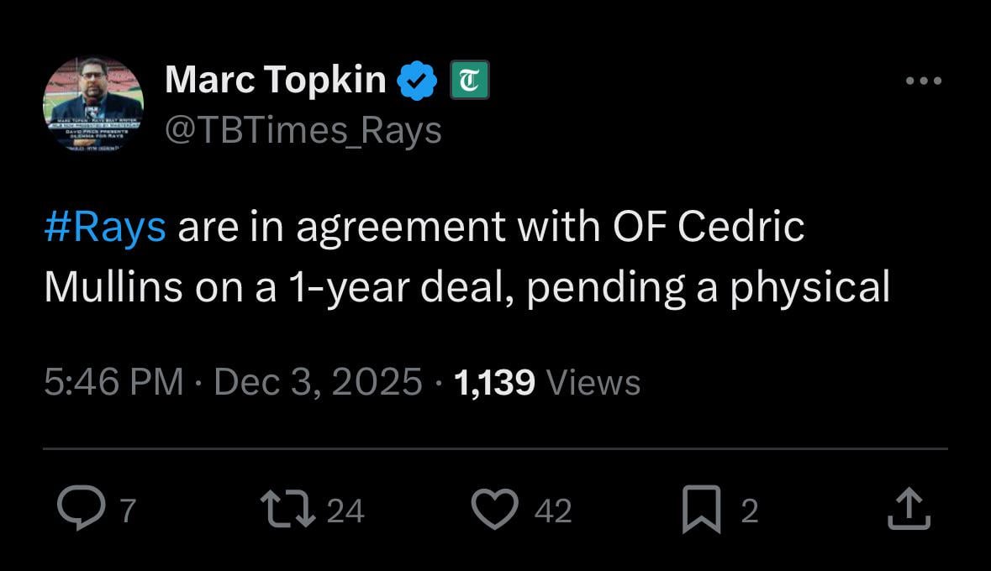Like the tweet about the Rays deal
This screenshot has width=991, height=571.
click(x=498, y=508)
